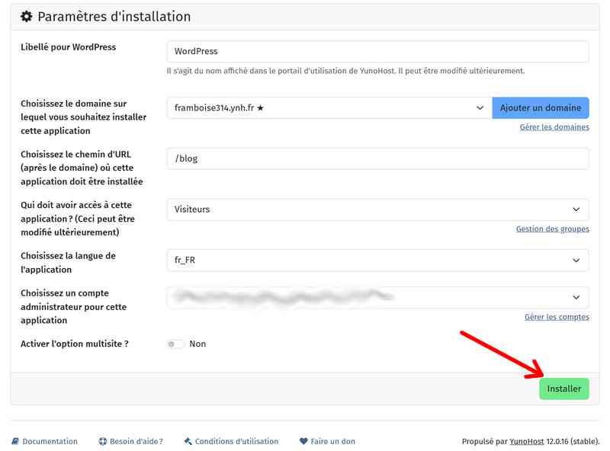Open the domain dropdown framboise314.ynh.fr
610x451 pixels.
[329, 108]
